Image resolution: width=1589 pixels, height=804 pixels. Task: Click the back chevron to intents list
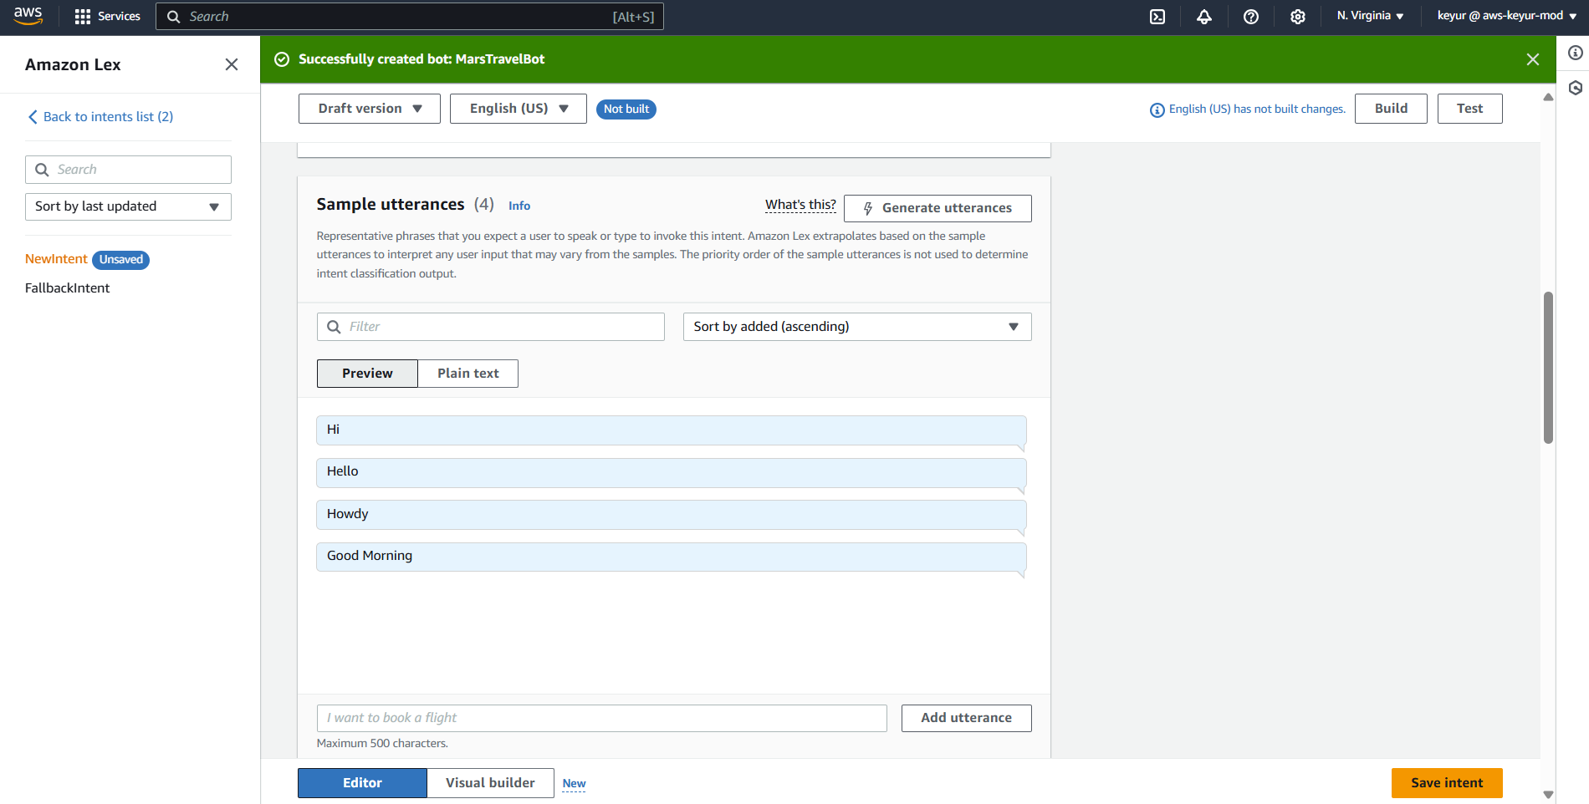pyautogui.click(x=33, y=117)
